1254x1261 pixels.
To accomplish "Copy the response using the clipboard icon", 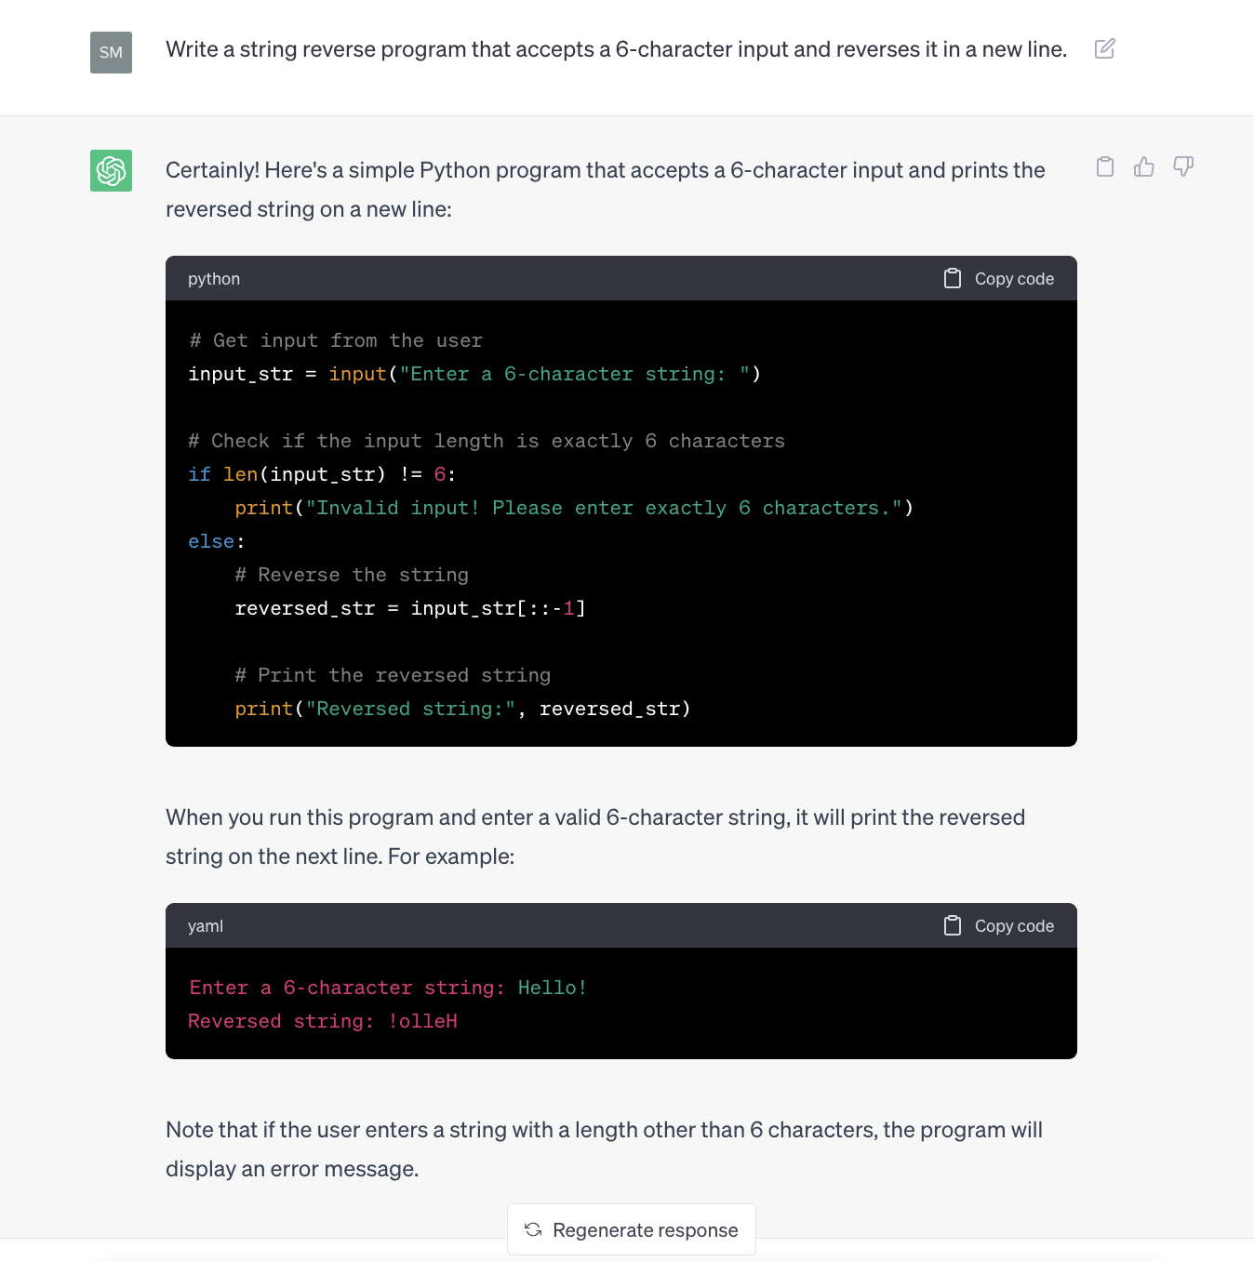I will 1105,166.
